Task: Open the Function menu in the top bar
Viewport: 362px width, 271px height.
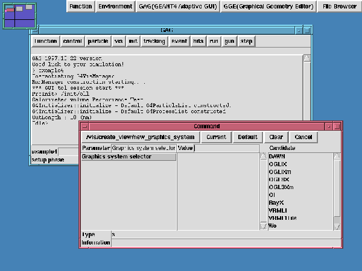Action: pos(81,6)
